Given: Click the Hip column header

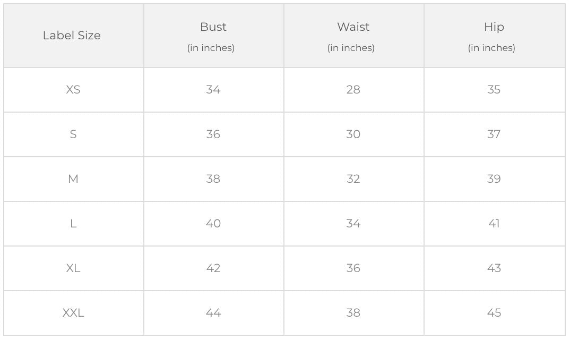Looking at the screenshot, I should pos(494,27).
